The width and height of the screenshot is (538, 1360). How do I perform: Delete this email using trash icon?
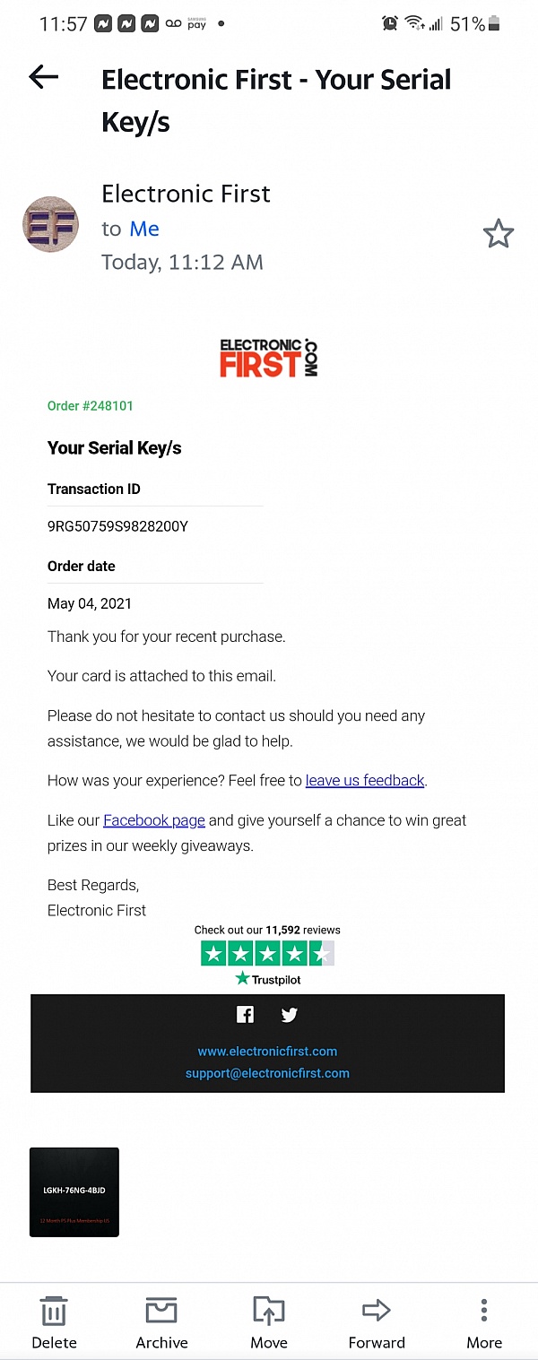54,1322
